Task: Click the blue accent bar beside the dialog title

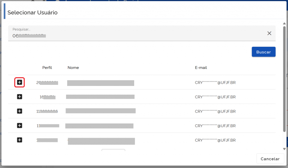Action: click(4, 11)
